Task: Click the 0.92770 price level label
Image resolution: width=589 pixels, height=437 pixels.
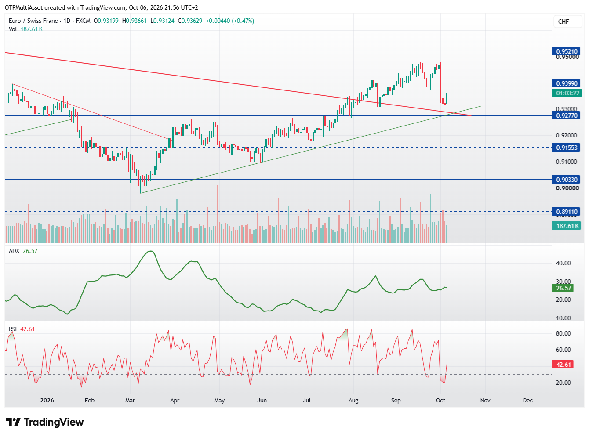Action: click(567, 116)
